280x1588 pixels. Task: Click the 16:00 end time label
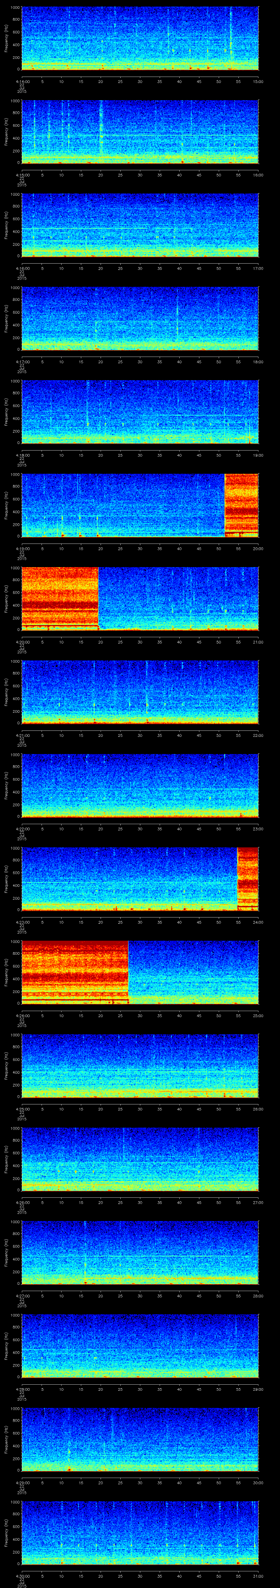[258, 175]
